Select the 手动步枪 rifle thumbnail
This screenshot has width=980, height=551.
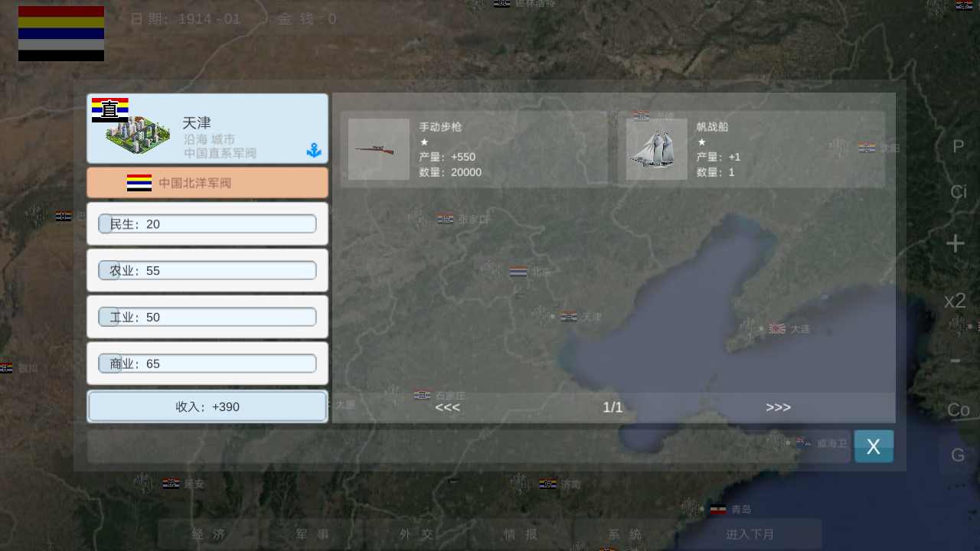pyautogui.click(x=378, y=149)
